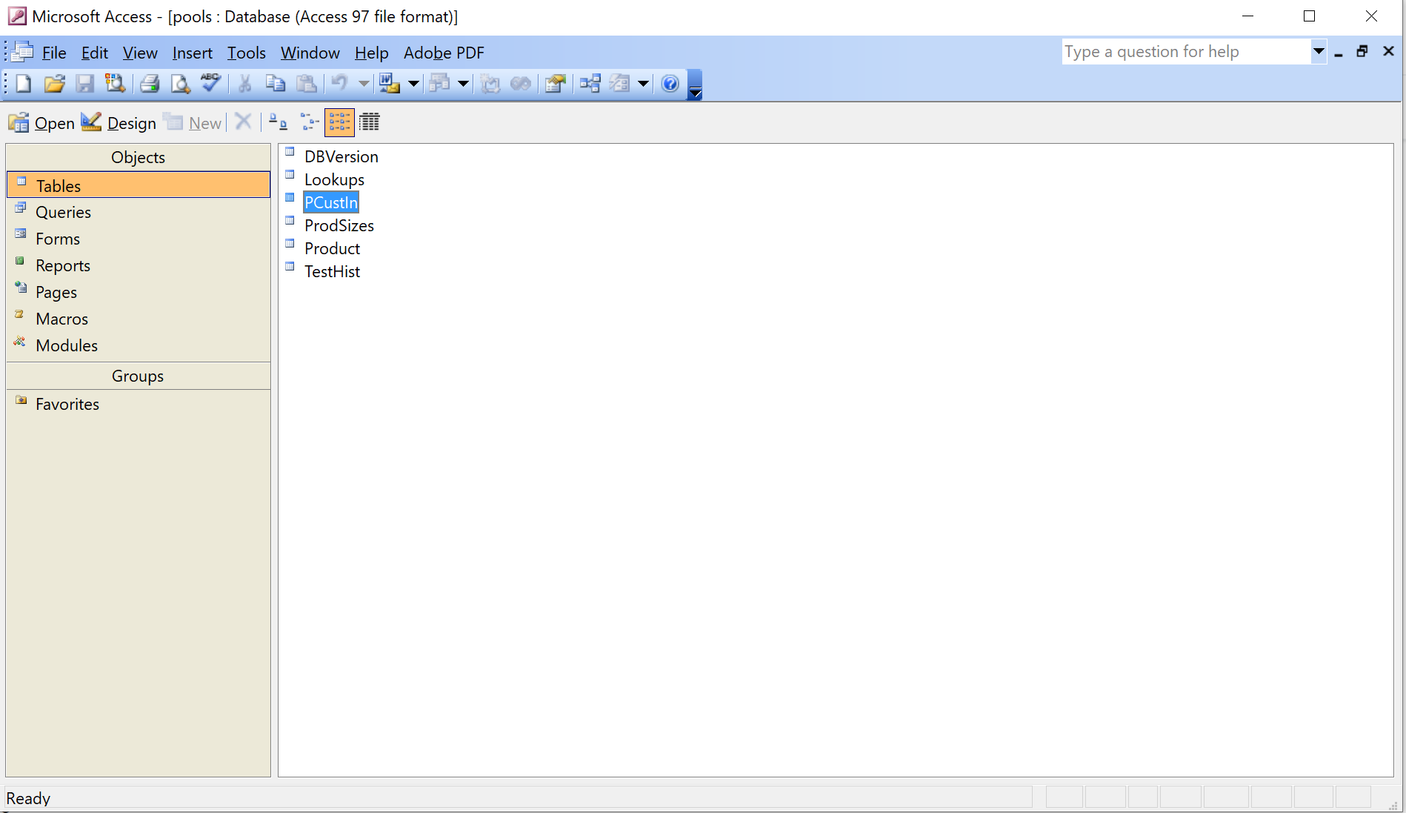Click the Type a question for help box
The image size is (1406, 813).
1187,52
